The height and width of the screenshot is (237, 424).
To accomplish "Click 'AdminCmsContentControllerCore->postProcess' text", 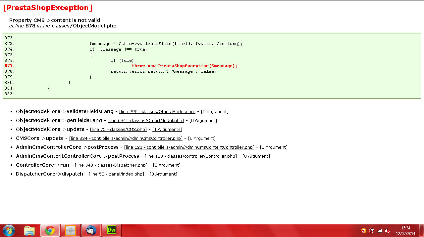I will [78, 156].
